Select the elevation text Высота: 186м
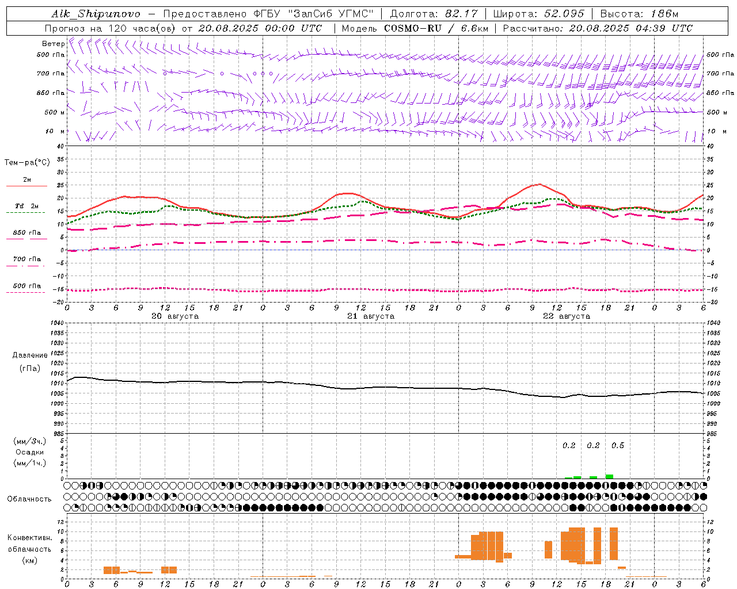The width and height of the screenshot is (737, 589). 639,14
